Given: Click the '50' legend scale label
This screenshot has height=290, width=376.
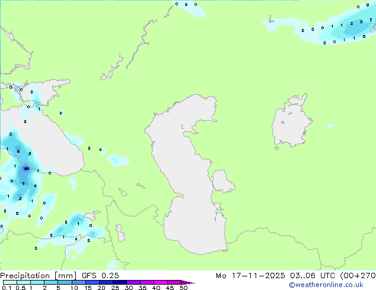Looking at the screenshot, I should pyautogui.click(x=183, y=288).
